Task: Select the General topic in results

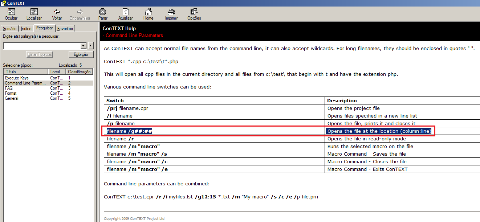Action: 12,98
